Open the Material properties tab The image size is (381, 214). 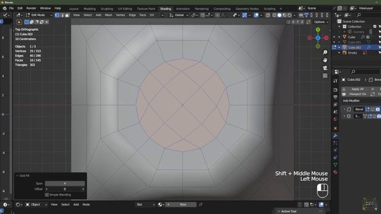[336, 172]
